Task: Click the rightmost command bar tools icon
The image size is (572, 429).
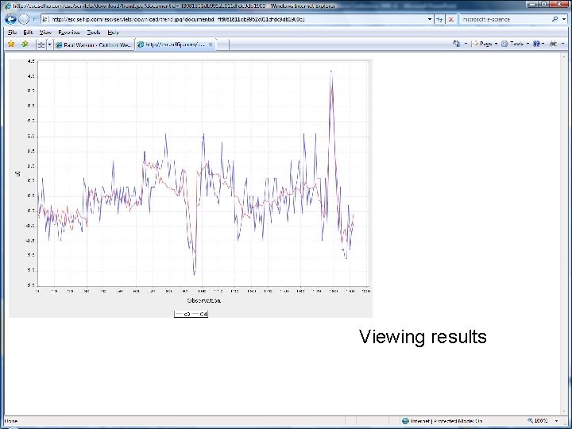Action: point(554,44)
